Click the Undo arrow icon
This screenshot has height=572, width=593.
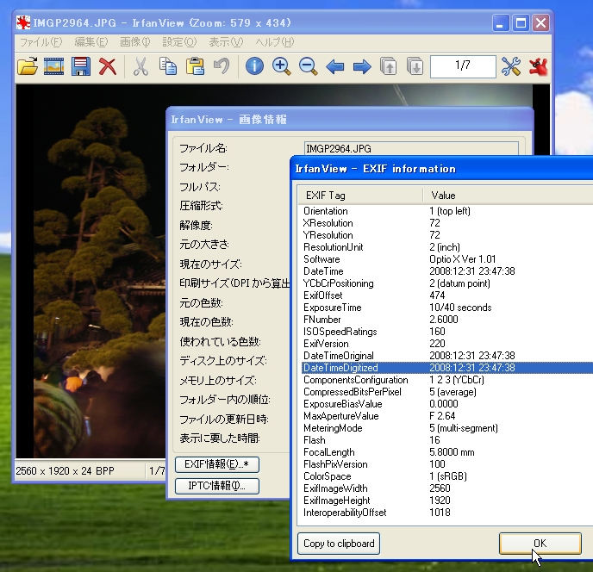222,66
